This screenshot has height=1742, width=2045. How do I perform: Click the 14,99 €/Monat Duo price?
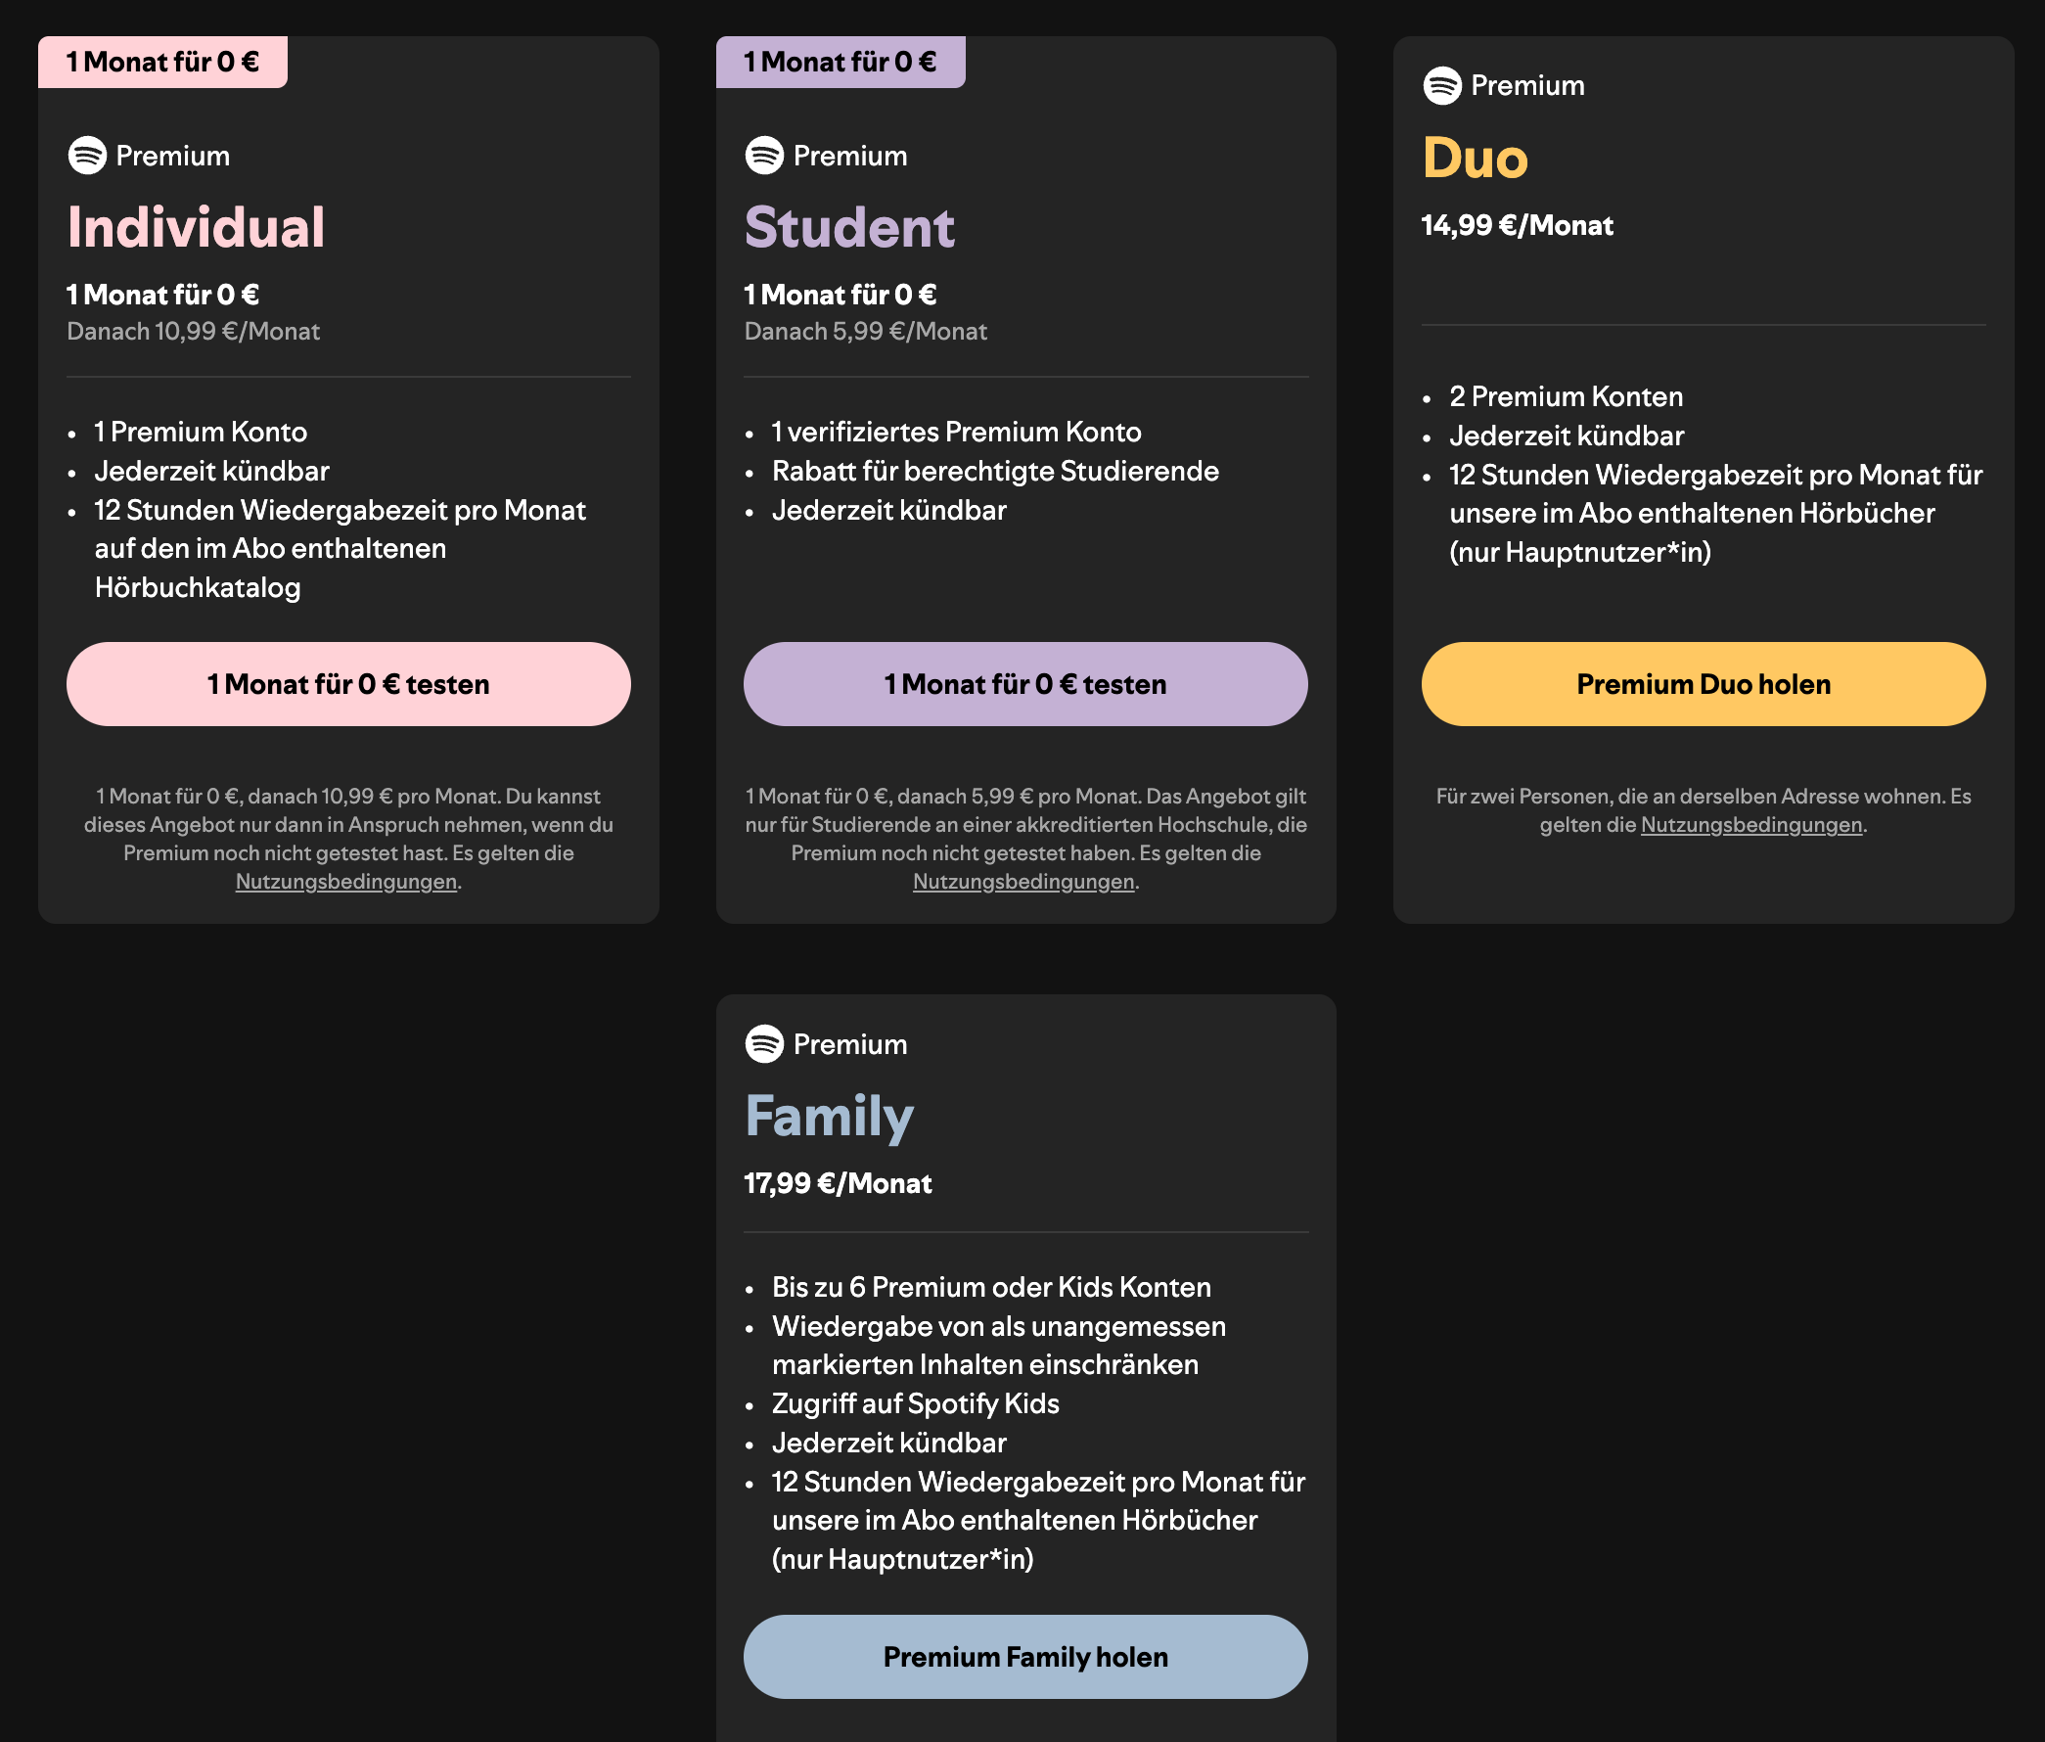(1517, 225)
